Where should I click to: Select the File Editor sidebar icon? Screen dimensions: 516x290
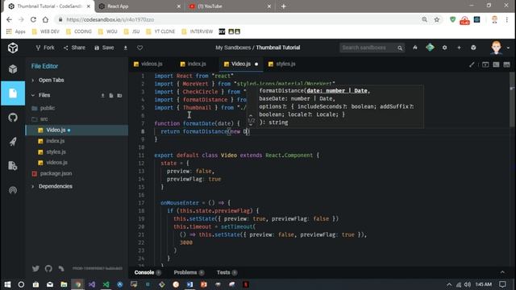click(x=13, y=93)
